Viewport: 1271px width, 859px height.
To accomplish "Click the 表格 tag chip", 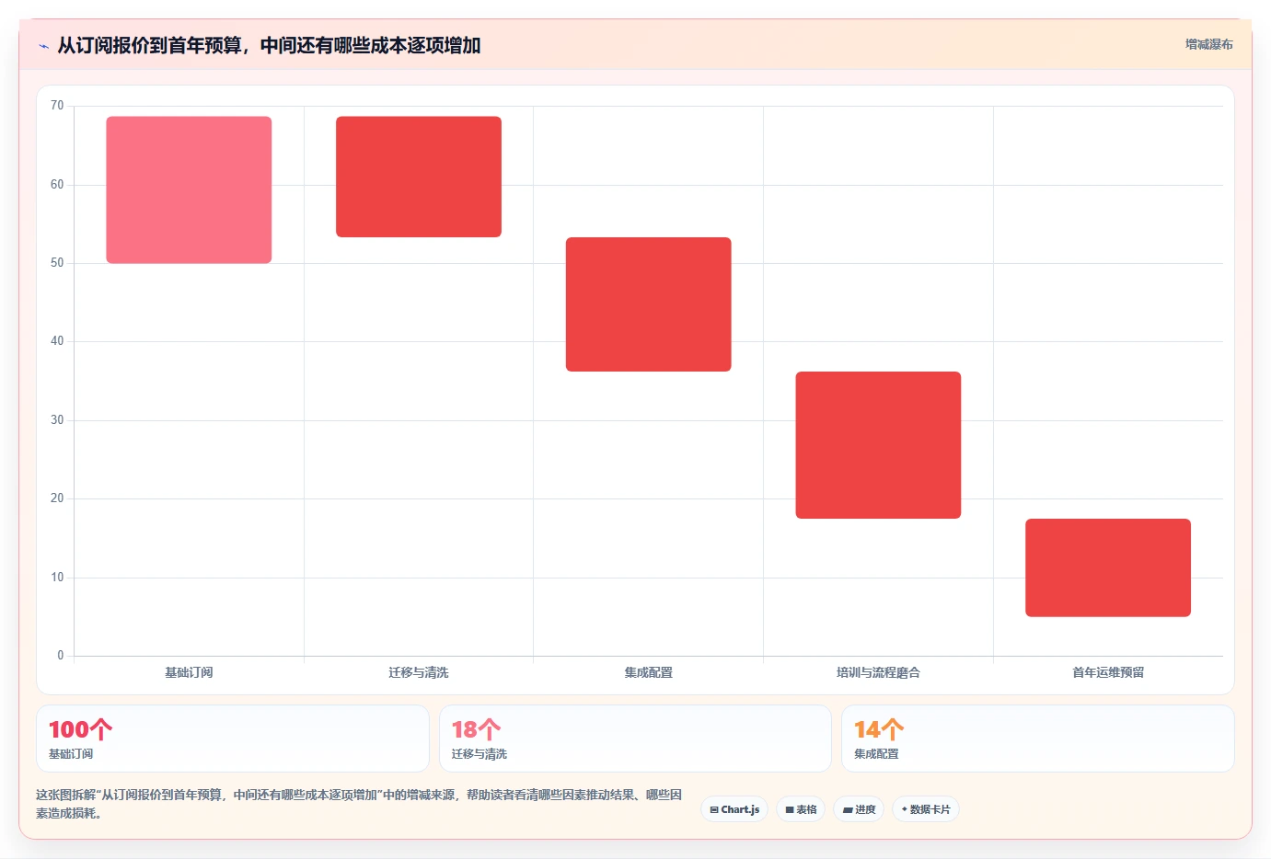I will pyautogui.click(x=801, y=809).
